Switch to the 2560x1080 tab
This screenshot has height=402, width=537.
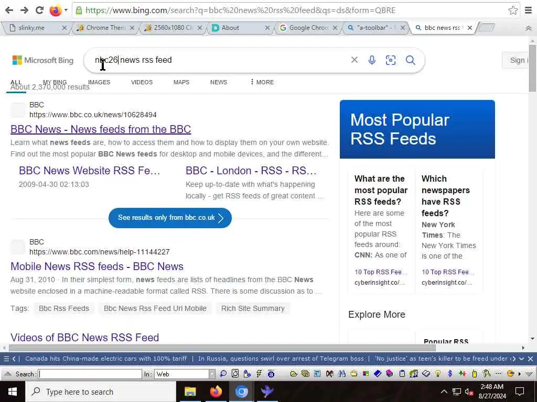(x=172, y=28)
